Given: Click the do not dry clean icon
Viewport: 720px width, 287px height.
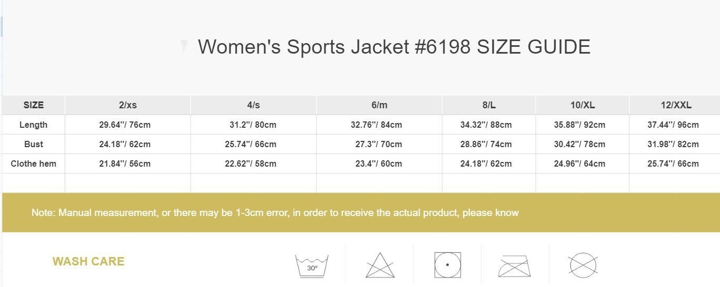Looking at the screenshot, I should point(583,265).
